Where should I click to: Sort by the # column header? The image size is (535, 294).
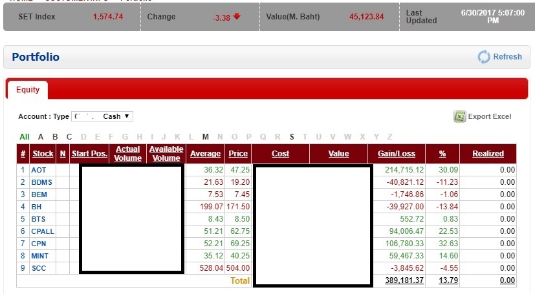point(23,154)
